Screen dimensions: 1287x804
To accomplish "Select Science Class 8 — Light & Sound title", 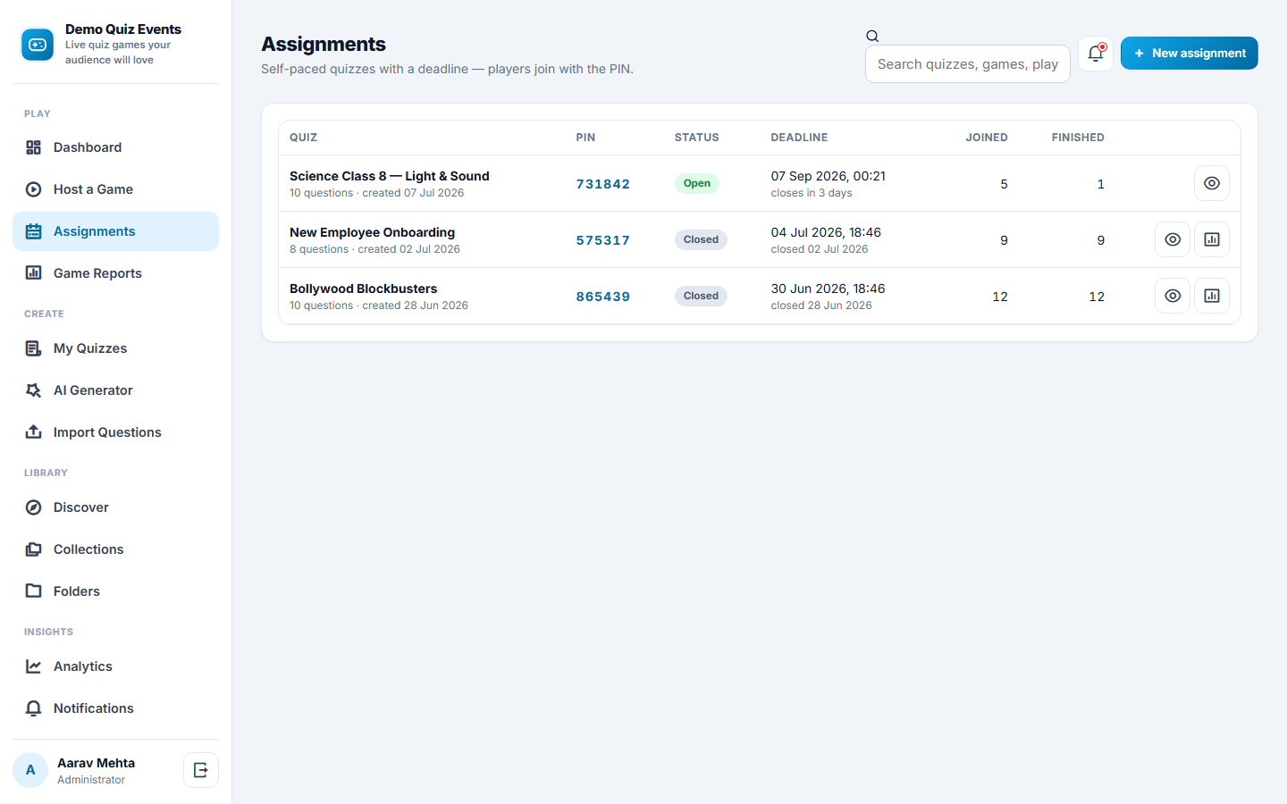I will click(390, 176).
